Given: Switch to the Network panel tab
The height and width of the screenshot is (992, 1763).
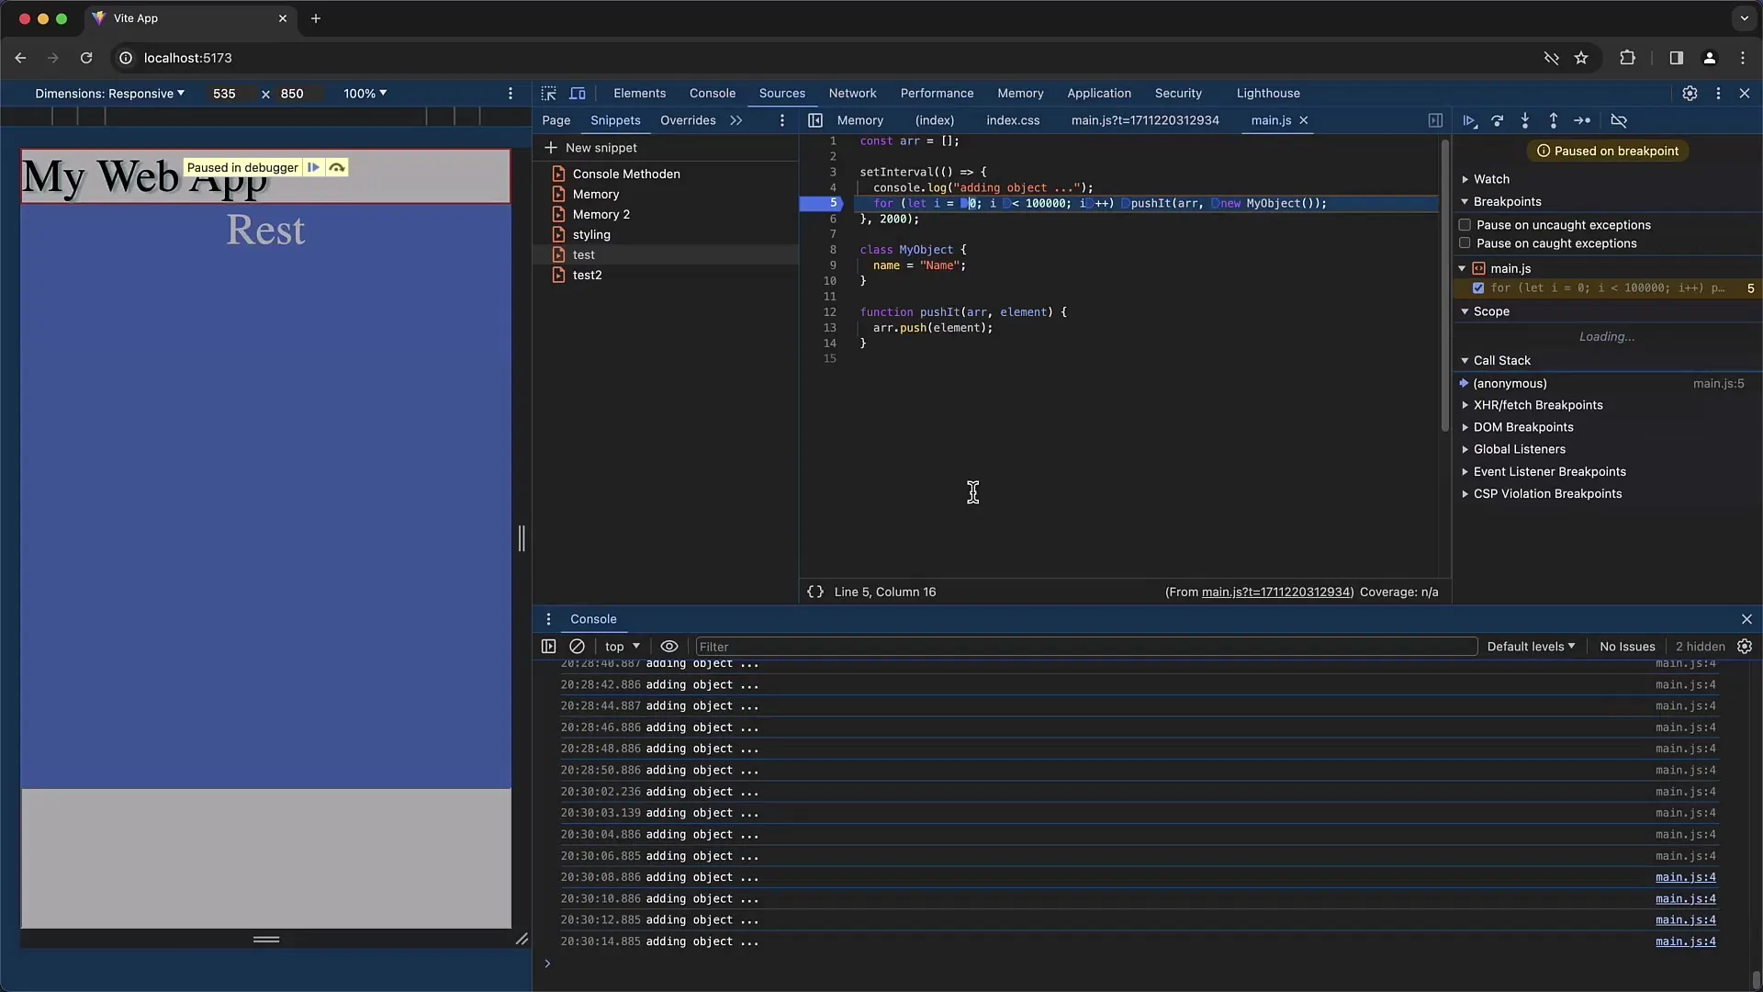Looking at the screenshot, I should tap(852, 94).
